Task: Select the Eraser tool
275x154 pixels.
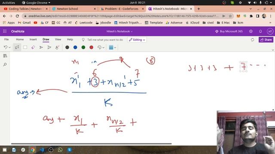Action: (33, 47)
